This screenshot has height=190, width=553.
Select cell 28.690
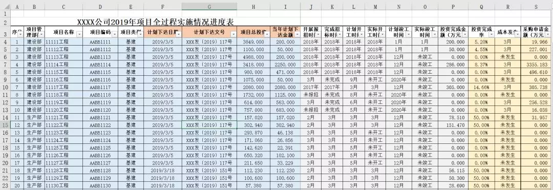[453, 186]
